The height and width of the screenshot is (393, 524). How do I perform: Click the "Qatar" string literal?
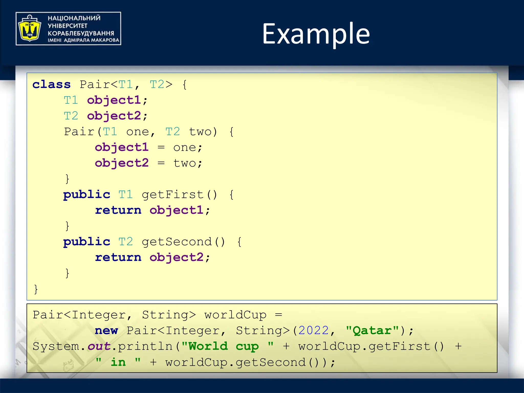372,331
